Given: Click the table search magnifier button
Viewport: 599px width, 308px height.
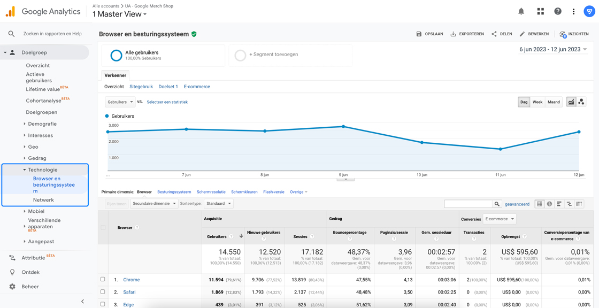Looking at the screenshot, I should (x=497, y=204).
